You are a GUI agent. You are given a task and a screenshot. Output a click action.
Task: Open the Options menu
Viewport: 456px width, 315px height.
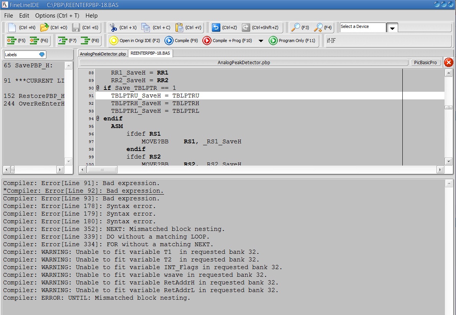pos(57,16)
